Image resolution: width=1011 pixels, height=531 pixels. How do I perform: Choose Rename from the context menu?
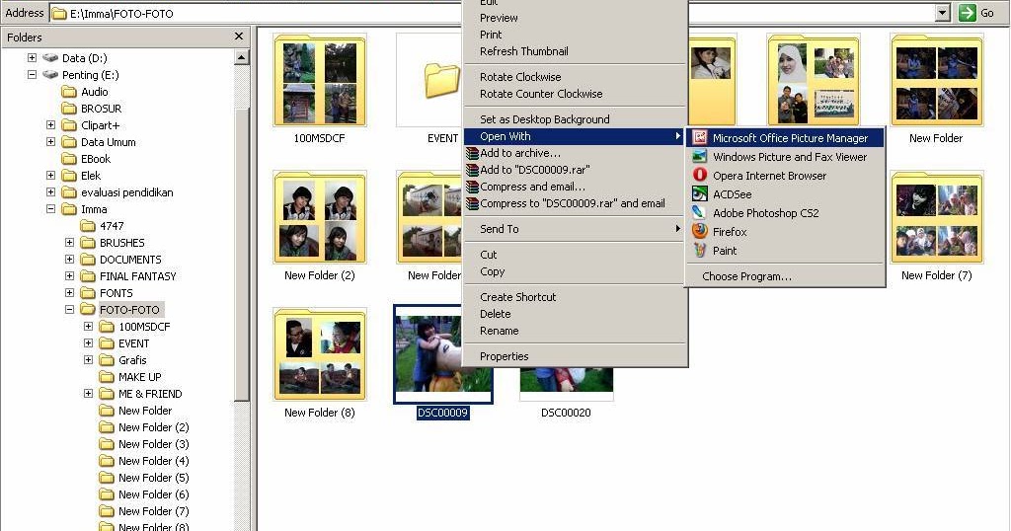click(x=574, y=331)
